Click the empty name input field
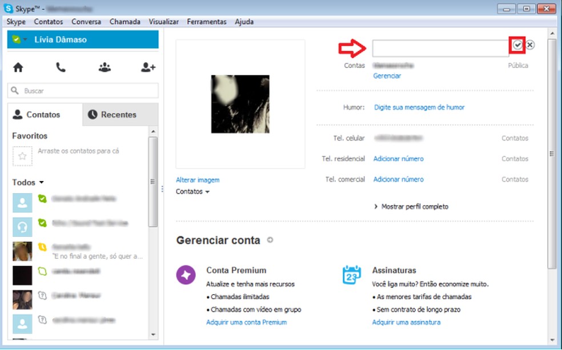562x350 pixels. pyautogui.click(x=440, y=48)
